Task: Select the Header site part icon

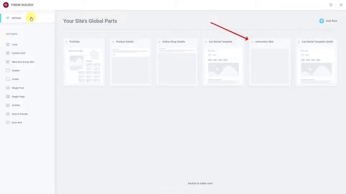Action: [x=8, y=71]
